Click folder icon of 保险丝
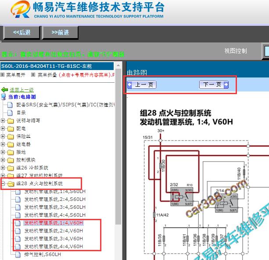Viewport: 269px width, 260px height. coord(11,137)
